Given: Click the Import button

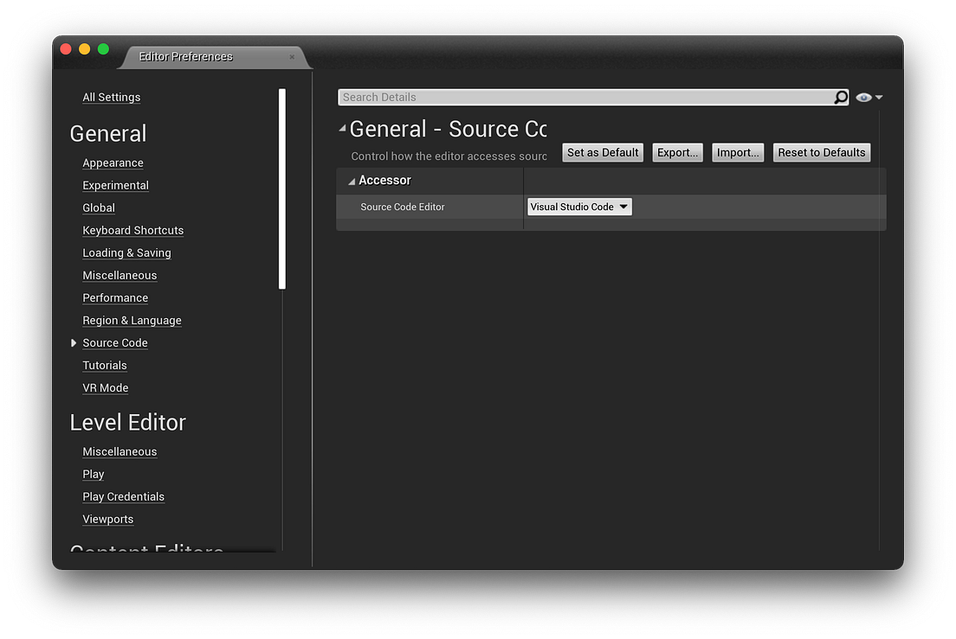Looking at the screenshot, I should pos(737,152).
